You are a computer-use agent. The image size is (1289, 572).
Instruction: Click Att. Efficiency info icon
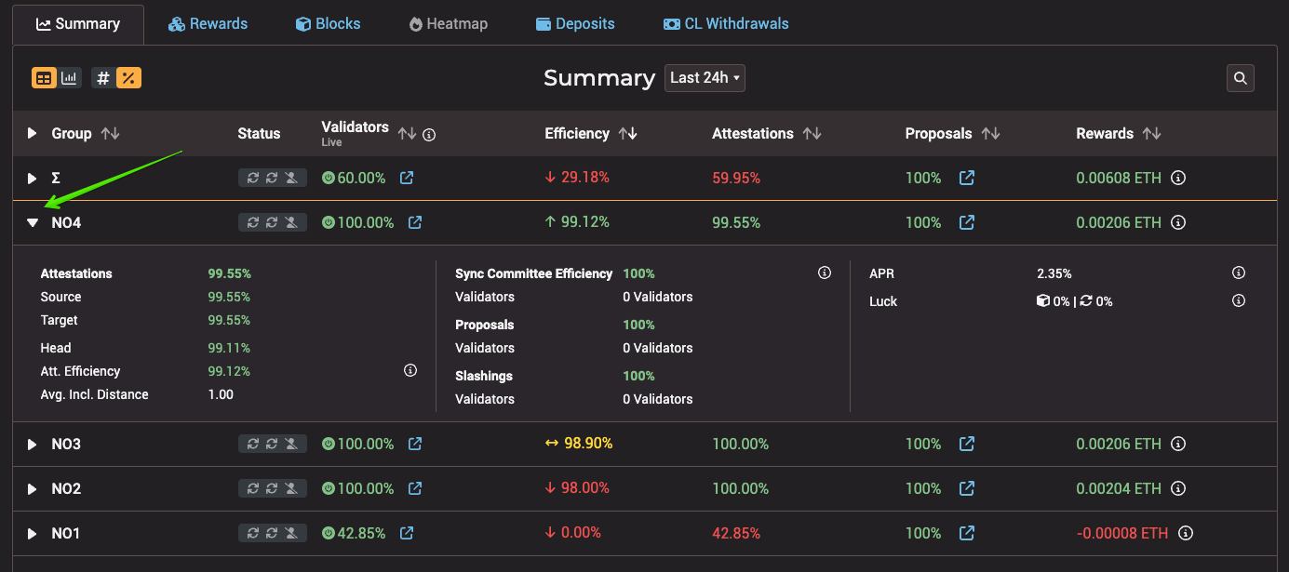(x=410, y=370)
